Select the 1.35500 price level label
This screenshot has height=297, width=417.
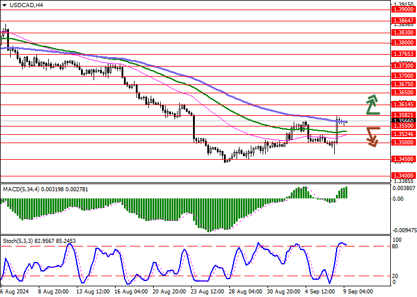coord(404,126)
